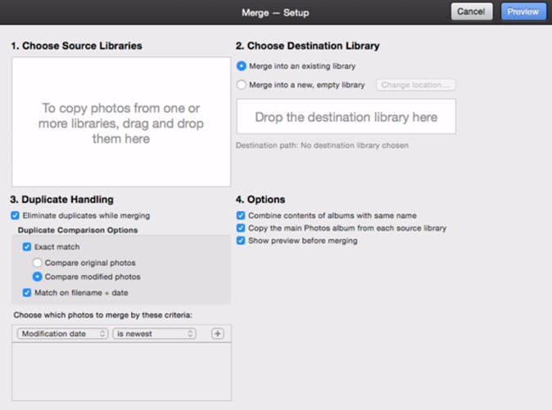Select Merge into an existing library
The width and height of the screenshot is (552, 410).
pyautogui.click(x=241, y=66)
